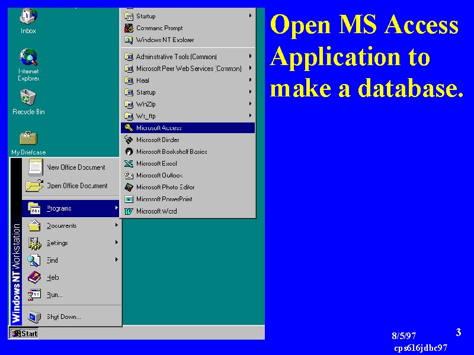474x355 pixels.
Task: Click the Microsoft Access key icon
Action: coord(129,128)
